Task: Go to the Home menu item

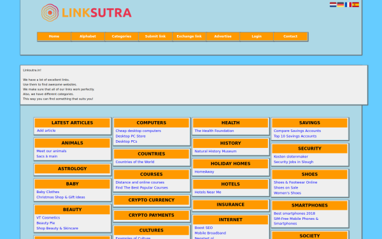Action: 54,36
